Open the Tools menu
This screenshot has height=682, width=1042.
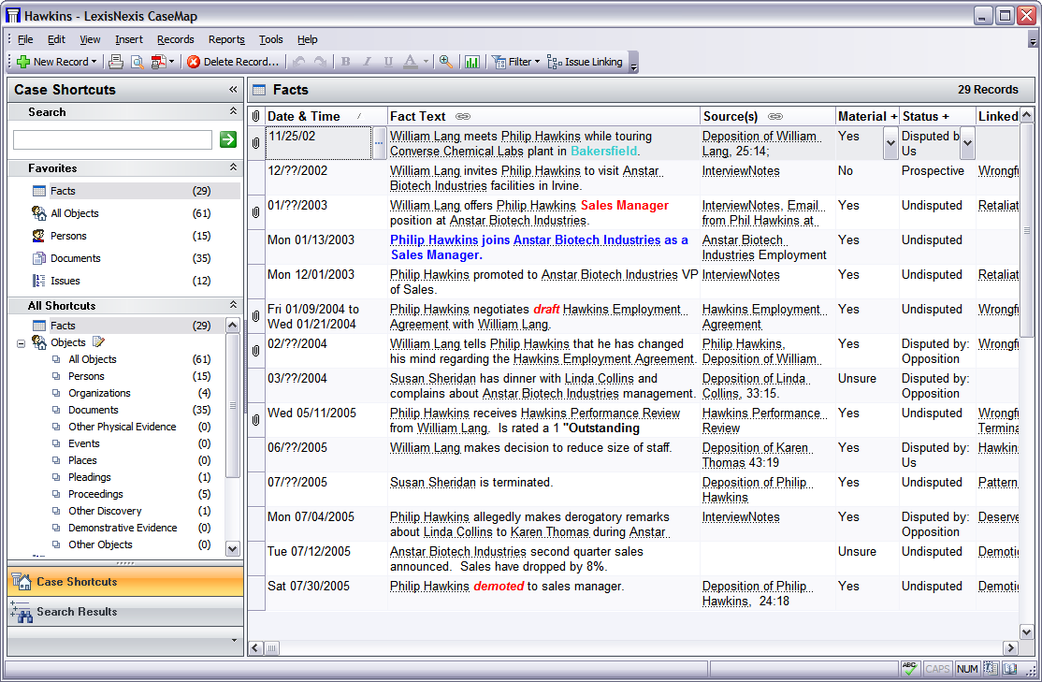[271, 39]
